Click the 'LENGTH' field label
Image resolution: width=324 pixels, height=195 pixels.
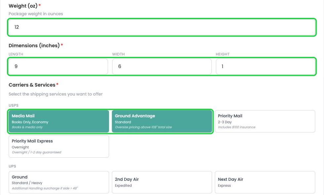tap(16, 54)
